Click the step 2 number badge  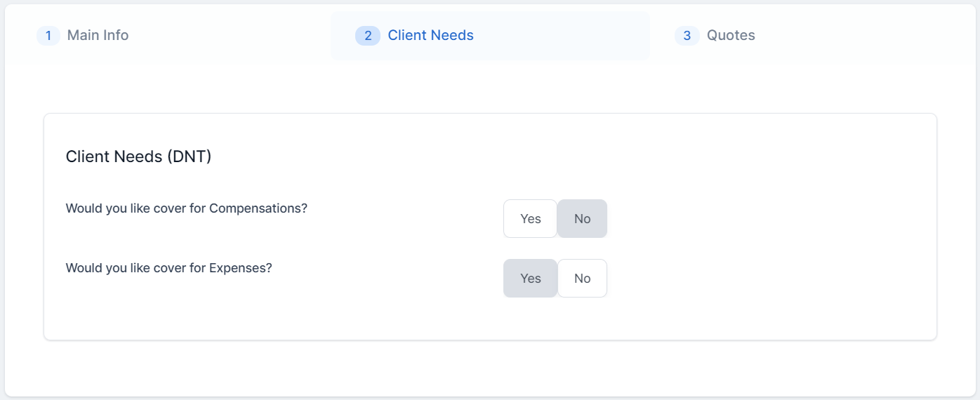[x=368, y=35]
